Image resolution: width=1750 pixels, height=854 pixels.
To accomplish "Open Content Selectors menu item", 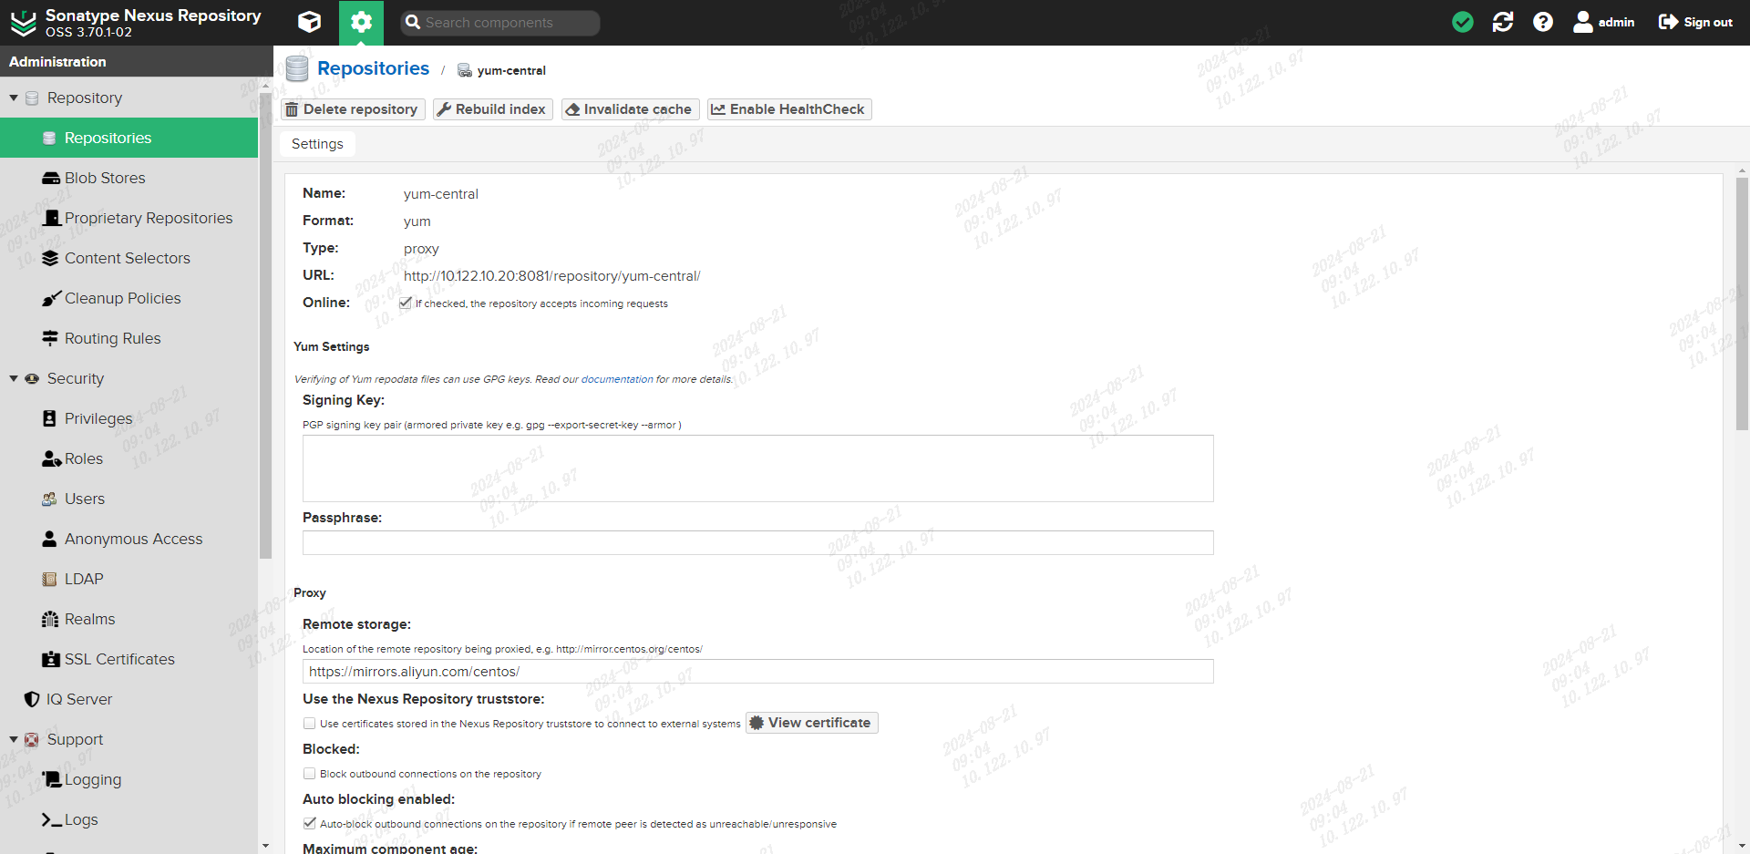I will point(129,258).
